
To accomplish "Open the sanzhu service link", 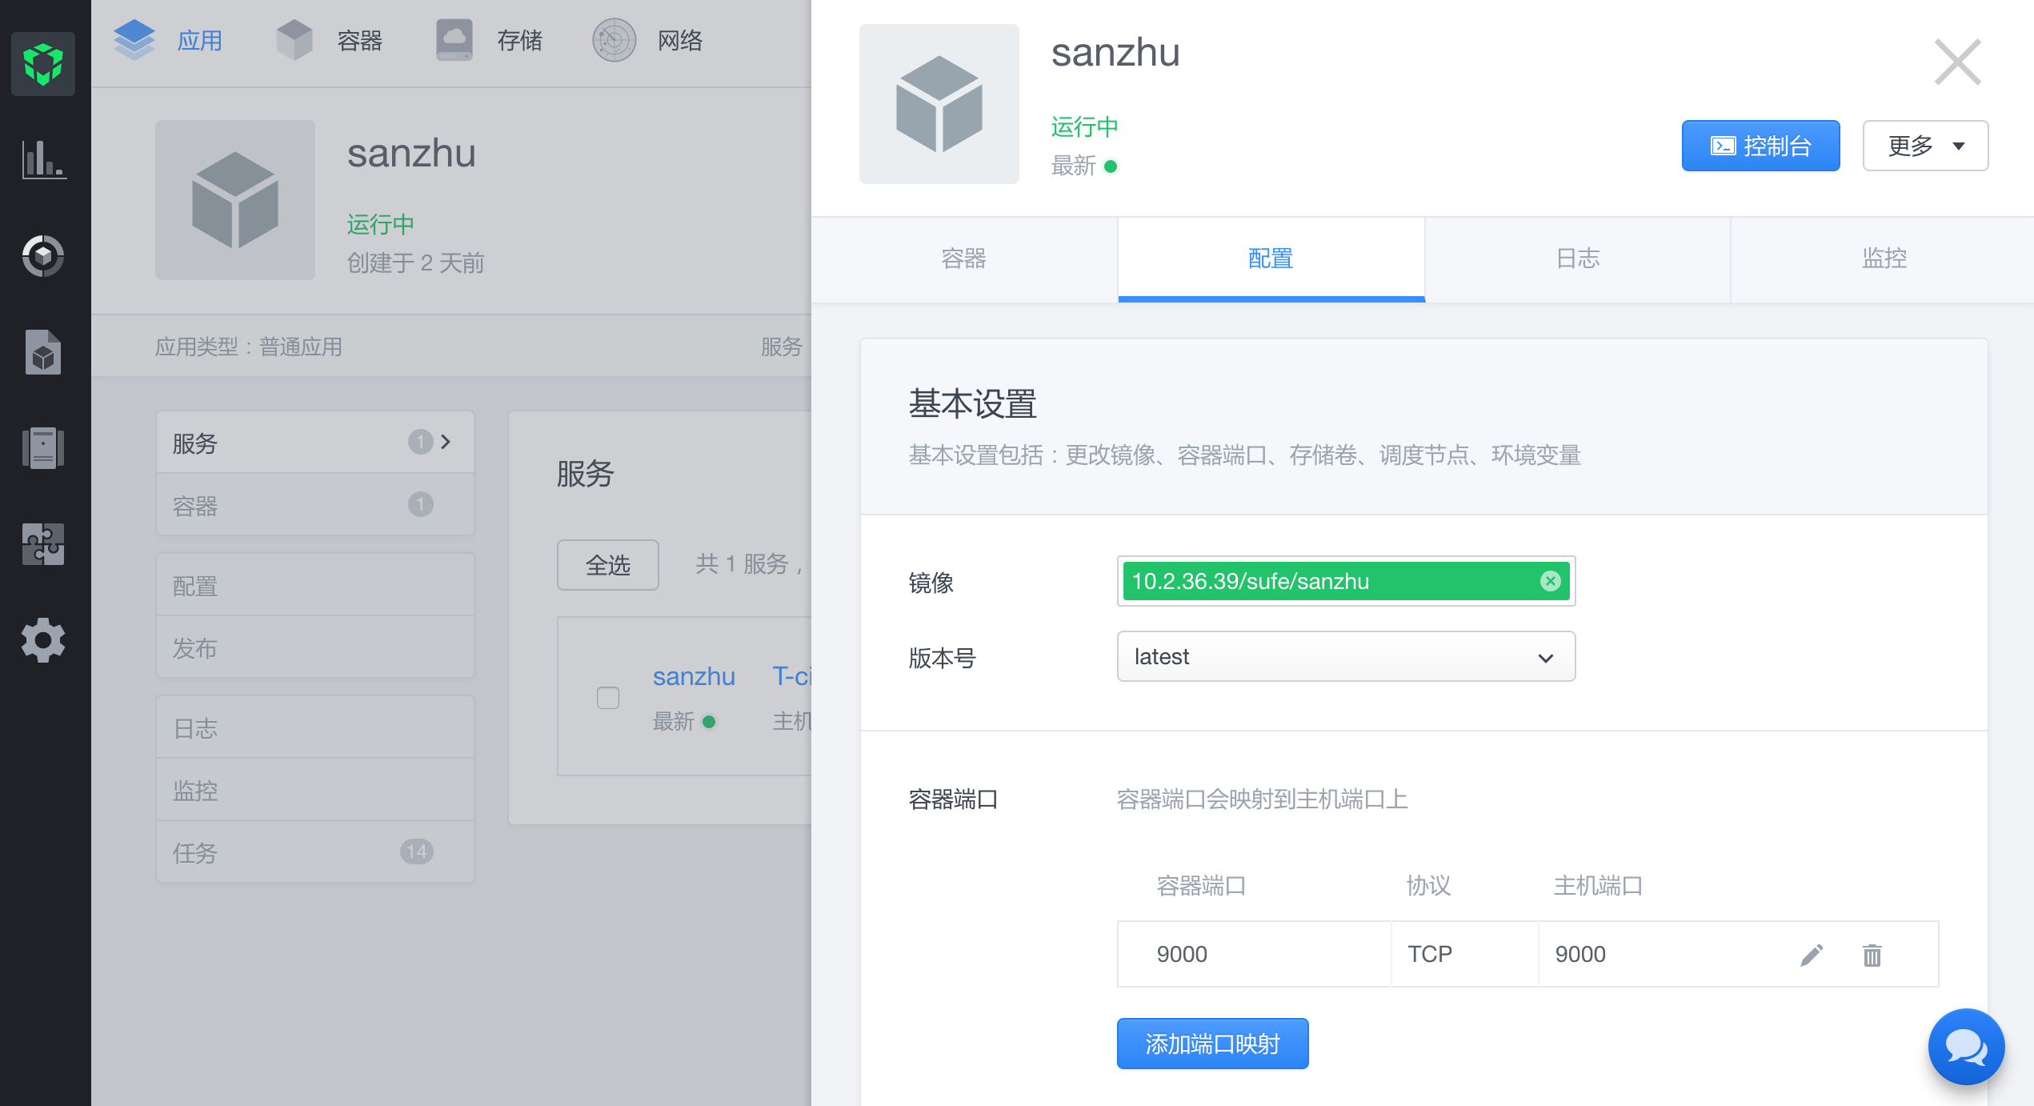I will [x=694, y=676].
